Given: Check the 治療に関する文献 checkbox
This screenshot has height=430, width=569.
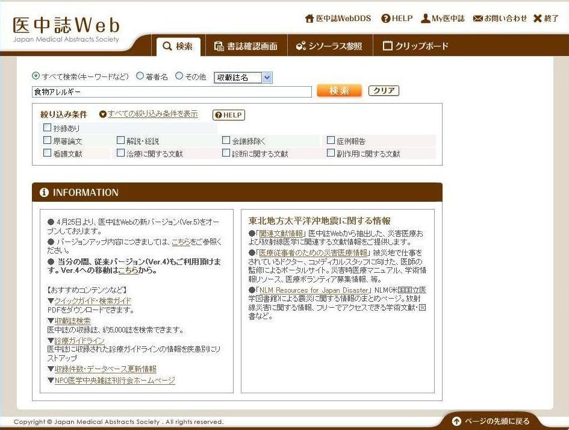Looking at the screenshot, I should coord(120,153).
